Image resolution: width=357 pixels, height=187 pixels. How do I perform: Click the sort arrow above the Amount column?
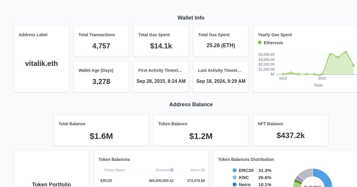(x=142, y=169)
